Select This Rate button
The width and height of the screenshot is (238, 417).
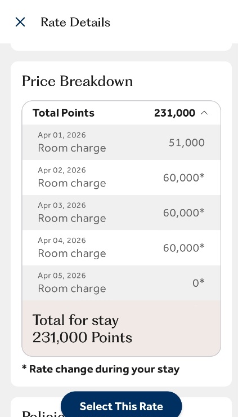(122, 406)
